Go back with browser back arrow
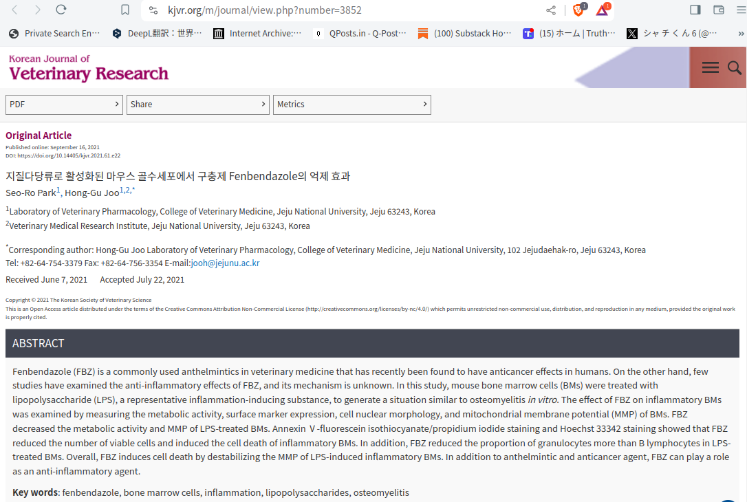This screenshot has height=502, width=747. click(14, 10)
